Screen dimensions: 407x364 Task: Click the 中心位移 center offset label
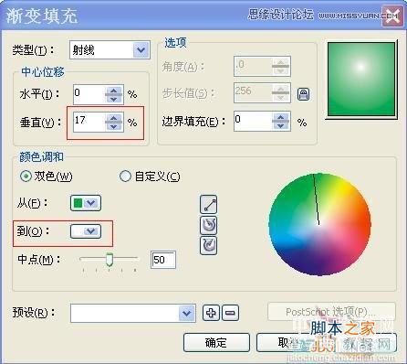tap(42, 72)
